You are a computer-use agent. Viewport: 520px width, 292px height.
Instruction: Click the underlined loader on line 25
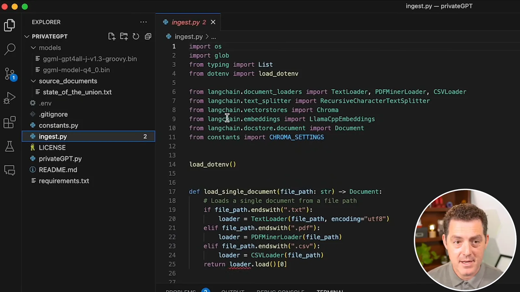pyautogui.click(x=240, y=264)
